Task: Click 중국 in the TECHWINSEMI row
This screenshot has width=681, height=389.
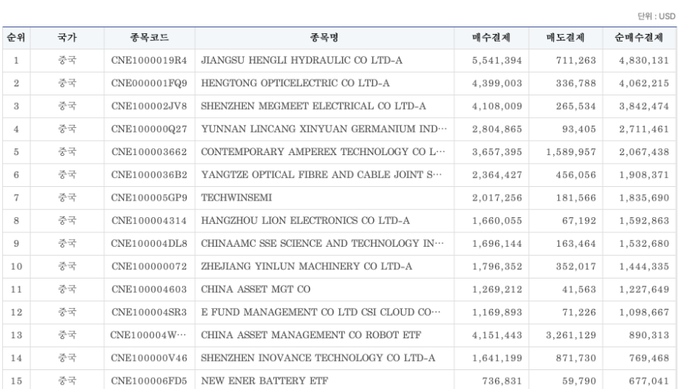Action: tap(67, 198)
